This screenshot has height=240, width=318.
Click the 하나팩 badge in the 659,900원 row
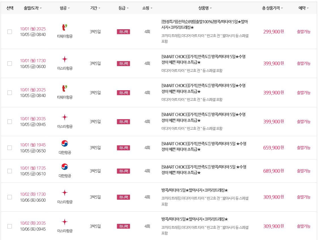[123, 148]
